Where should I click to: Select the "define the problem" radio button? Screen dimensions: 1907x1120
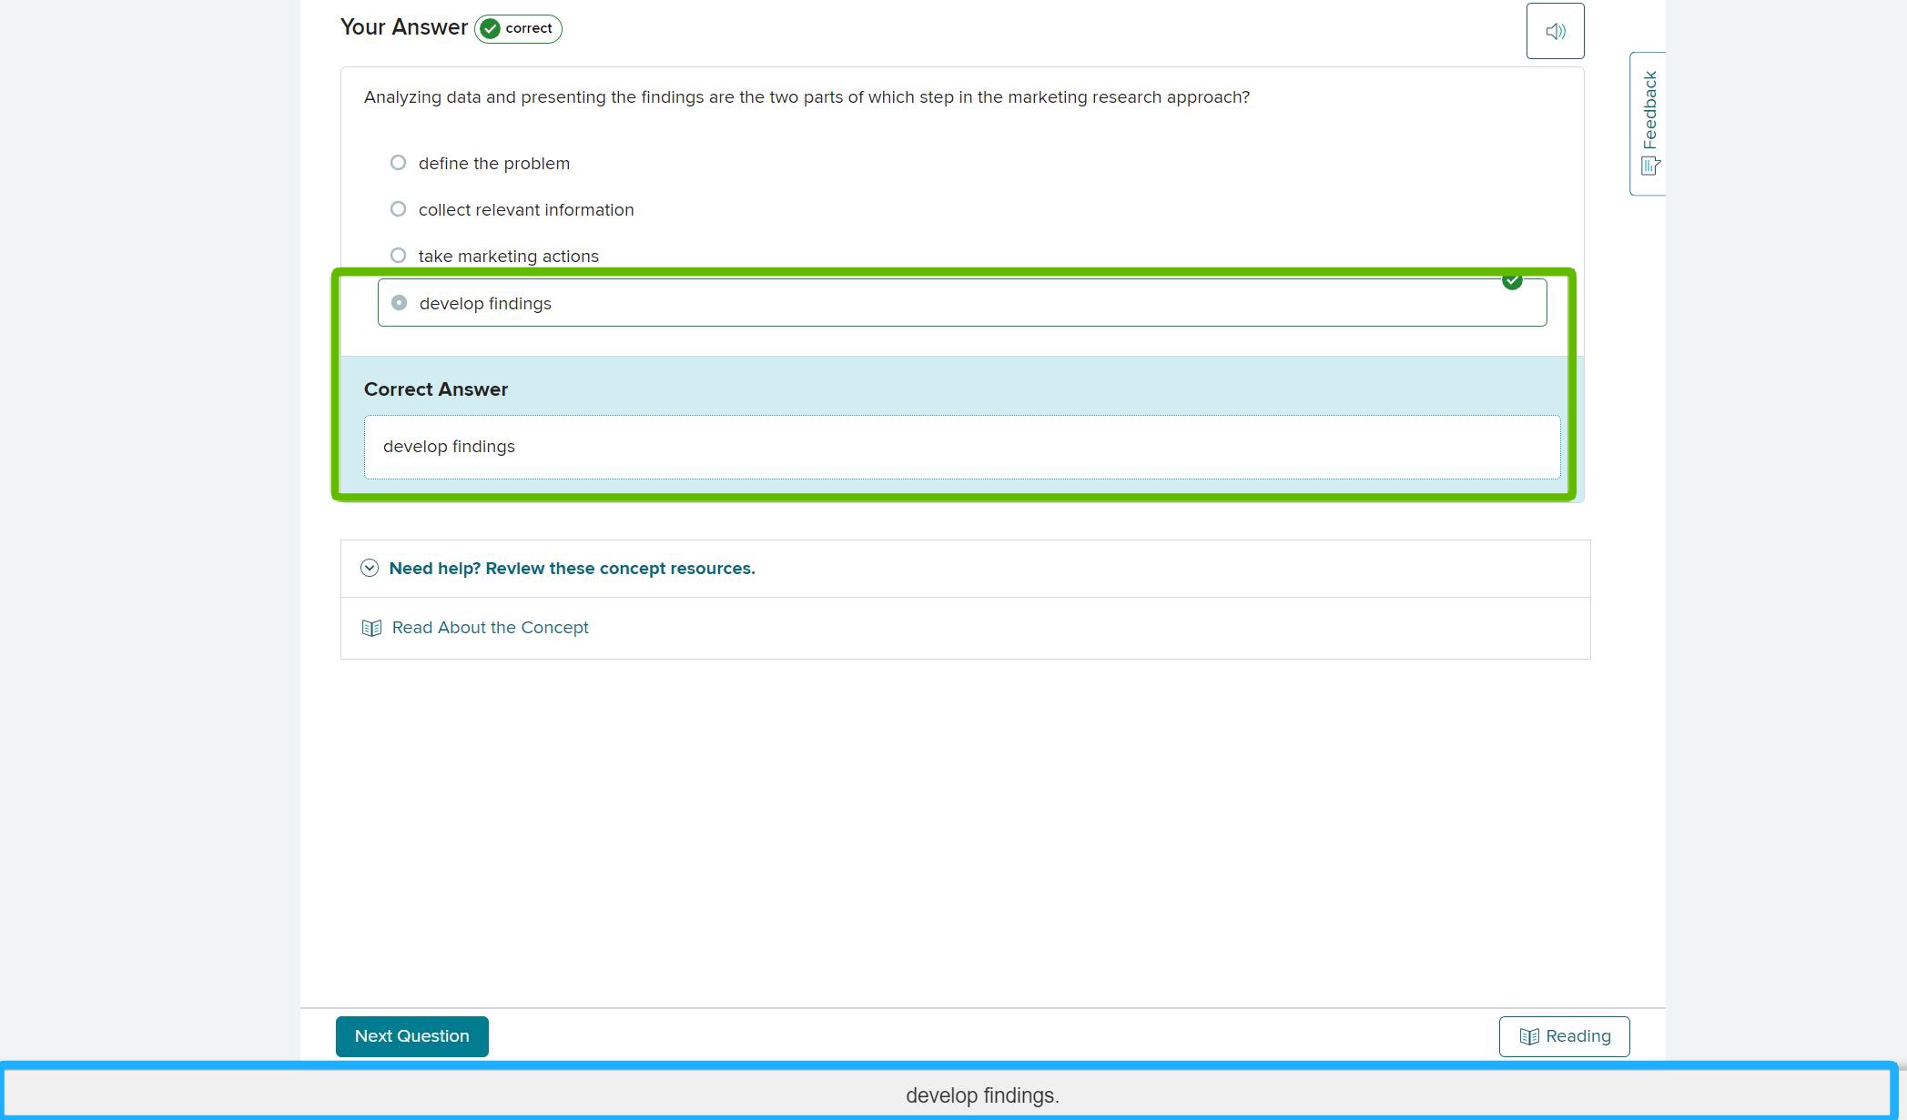pyautogui.click(x=398, y=162)
